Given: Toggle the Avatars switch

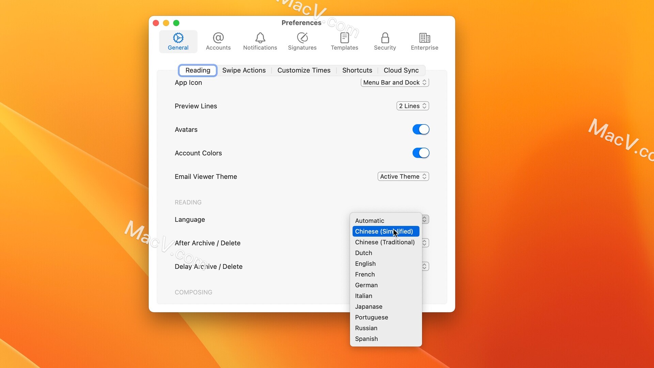Looking at the screenshot, I should (421, 129).
